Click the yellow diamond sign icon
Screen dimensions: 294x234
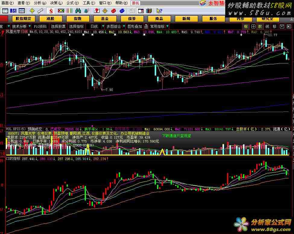click(105, 11)
